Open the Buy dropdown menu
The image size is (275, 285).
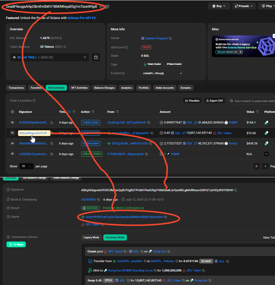coord(219,6)
